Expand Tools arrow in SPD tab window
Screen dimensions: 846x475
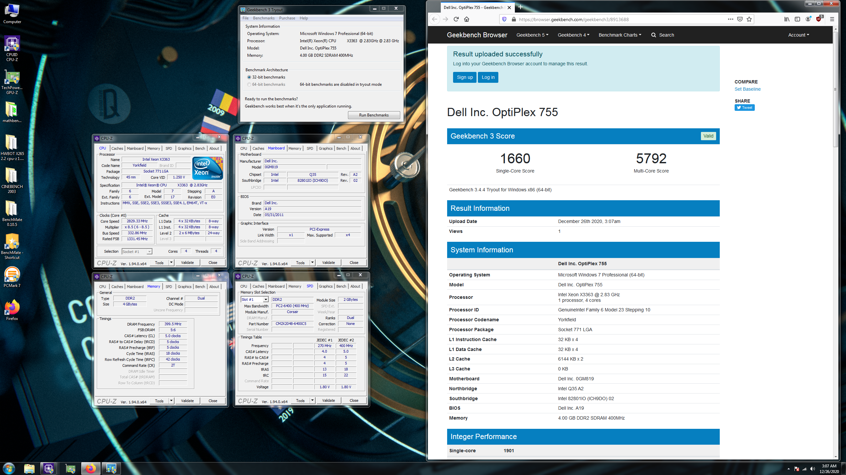tap(312, 400)
